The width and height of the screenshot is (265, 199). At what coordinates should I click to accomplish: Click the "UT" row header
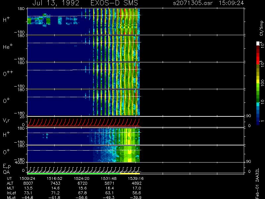(9, 178)
